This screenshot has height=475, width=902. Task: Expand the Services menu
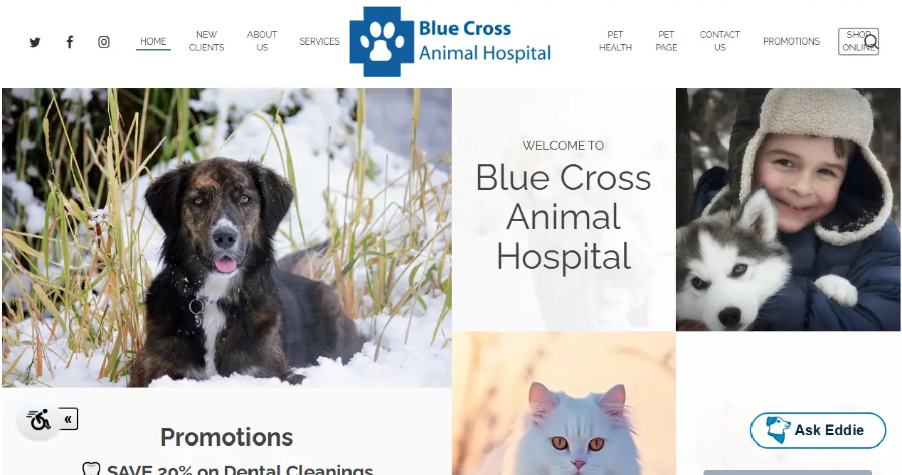tap(319, 42)
